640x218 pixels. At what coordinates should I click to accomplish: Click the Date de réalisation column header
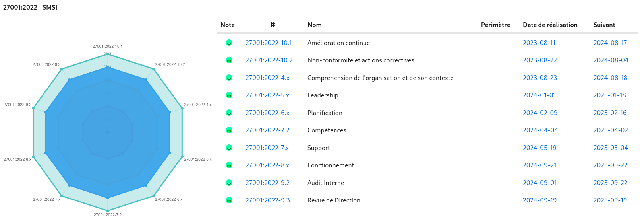[x=550, y=25]
